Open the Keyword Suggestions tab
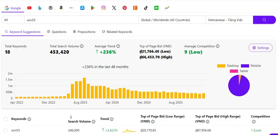This screenshot has height=135, width=278. (23, 32)
